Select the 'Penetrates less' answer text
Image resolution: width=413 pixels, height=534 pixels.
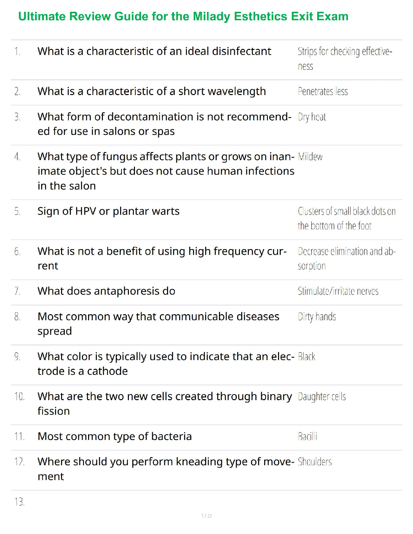click(323, 91)
